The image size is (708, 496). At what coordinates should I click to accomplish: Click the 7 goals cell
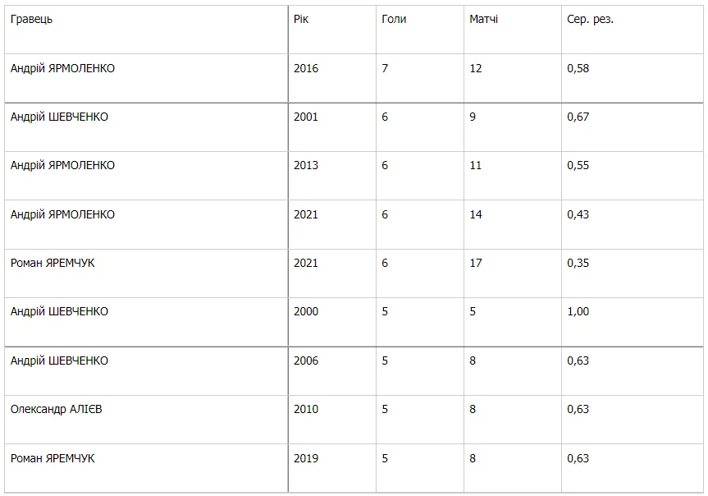coord(385,68)
